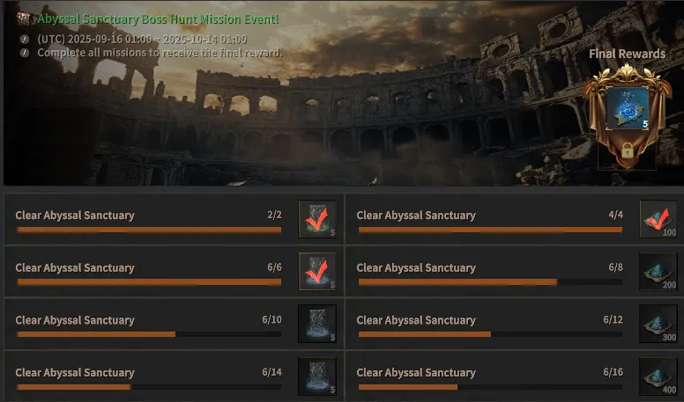Click the info icon beside "Complete all missions"
This screenshot has height=402, width=684.
pyautogui.click(x=25, y=53)
